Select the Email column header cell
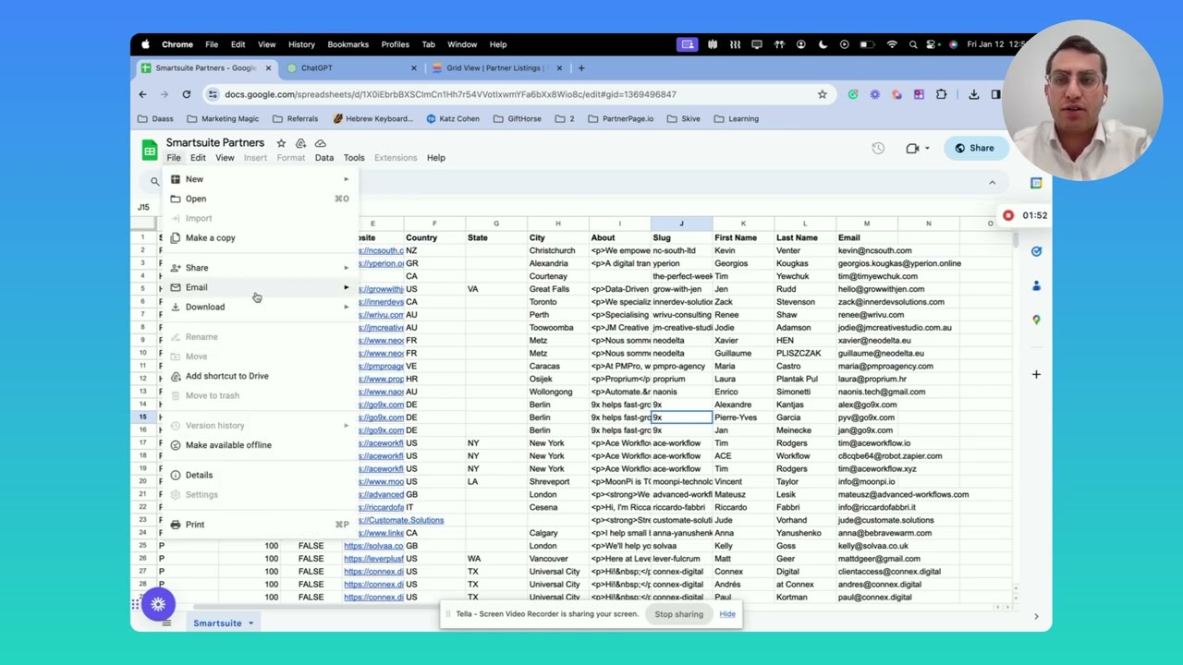 click(866, 238)
